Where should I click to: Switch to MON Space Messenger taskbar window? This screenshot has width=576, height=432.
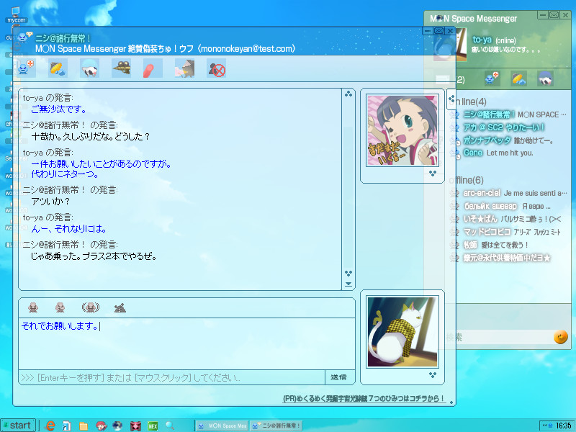pyautogui.click(x=222, y=426)
